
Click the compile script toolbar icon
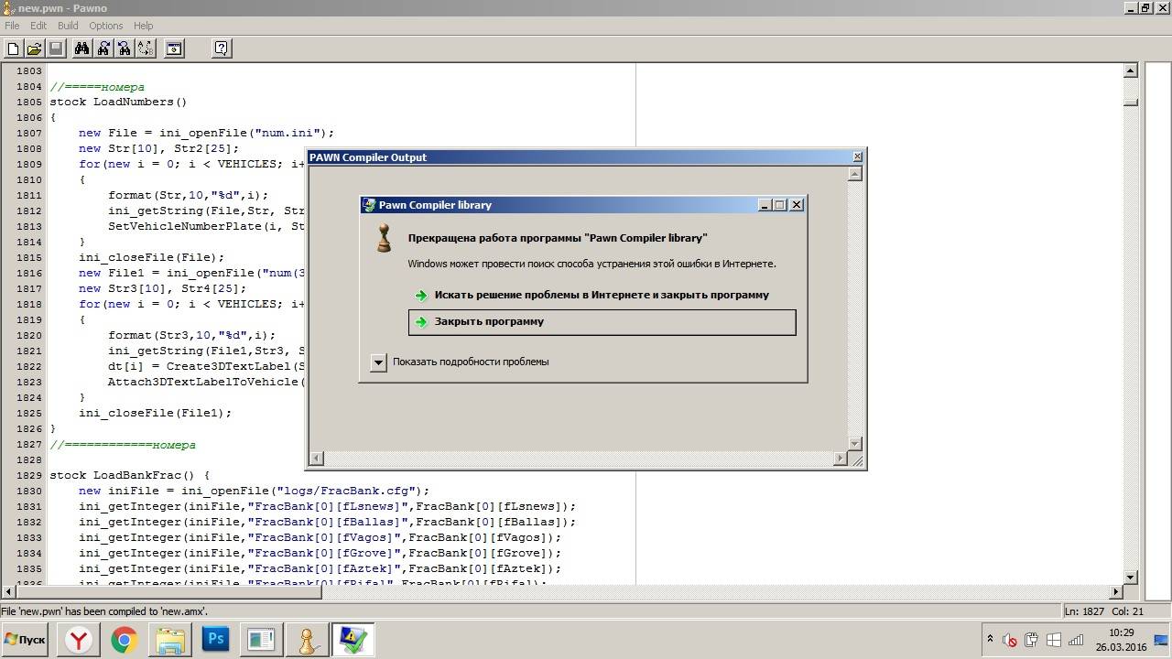tap(174, 49)
